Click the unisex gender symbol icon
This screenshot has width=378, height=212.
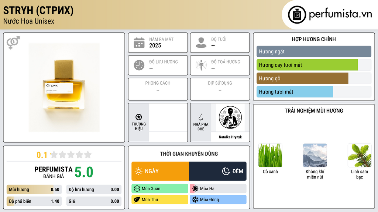point(13,43)
